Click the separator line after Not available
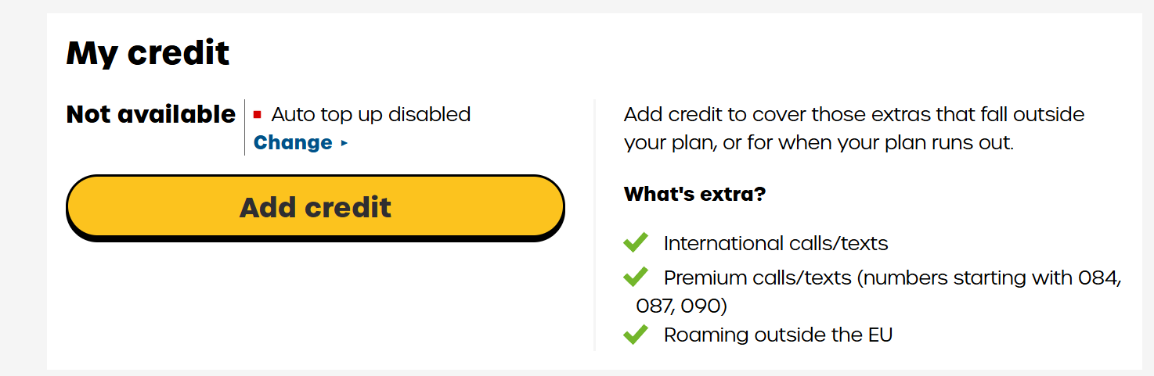This screenshot has width=1154, height=376. [244, 127]
